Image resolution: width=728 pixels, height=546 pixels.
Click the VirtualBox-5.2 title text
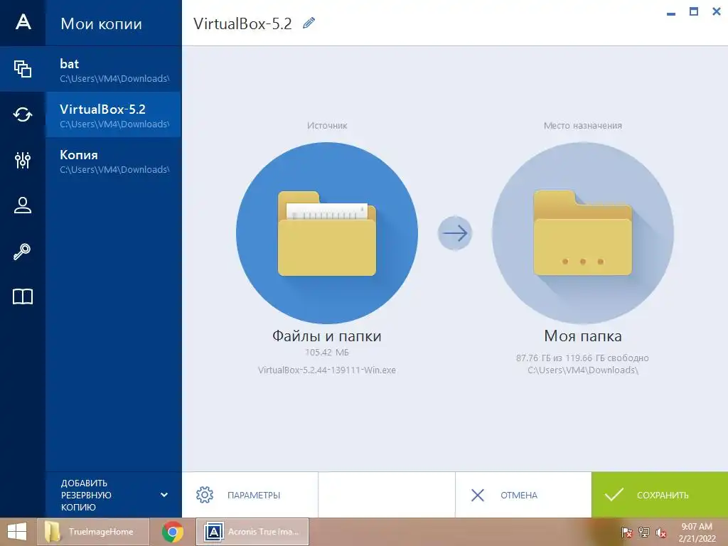pyautogui.click(x=242, y=23)
